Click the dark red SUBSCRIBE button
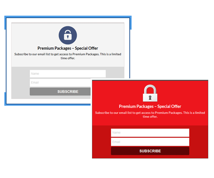214x178 pixels. point(150,151)
